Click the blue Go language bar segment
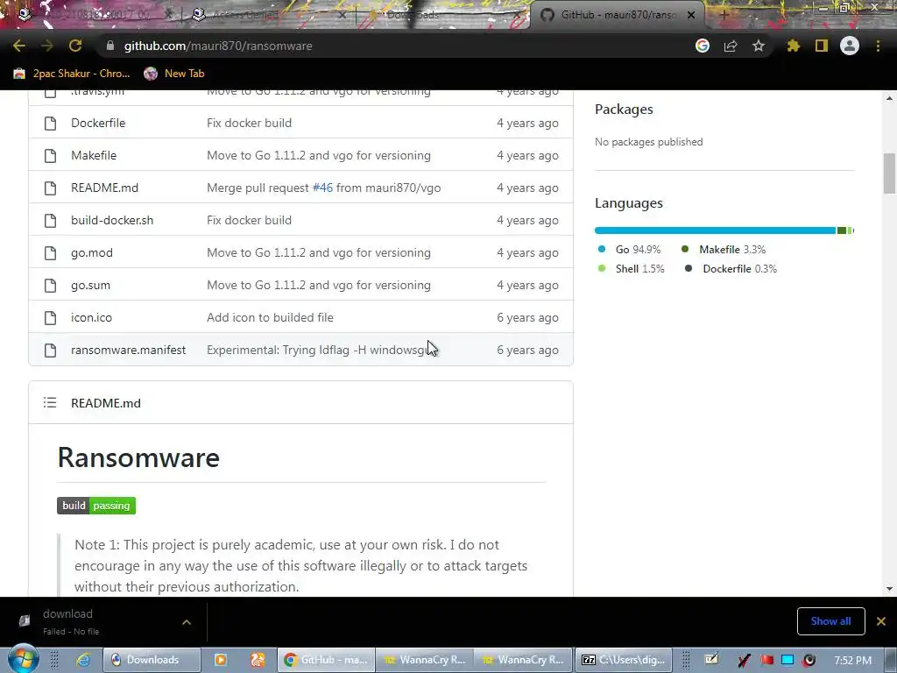897x673 pixels. pyautogui.click(x=715, y=230)
